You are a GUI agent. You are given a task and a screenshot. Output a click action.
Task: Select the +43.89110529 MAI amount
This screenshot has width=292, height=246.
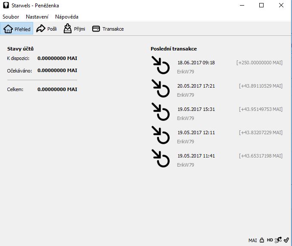click(261, 86)
